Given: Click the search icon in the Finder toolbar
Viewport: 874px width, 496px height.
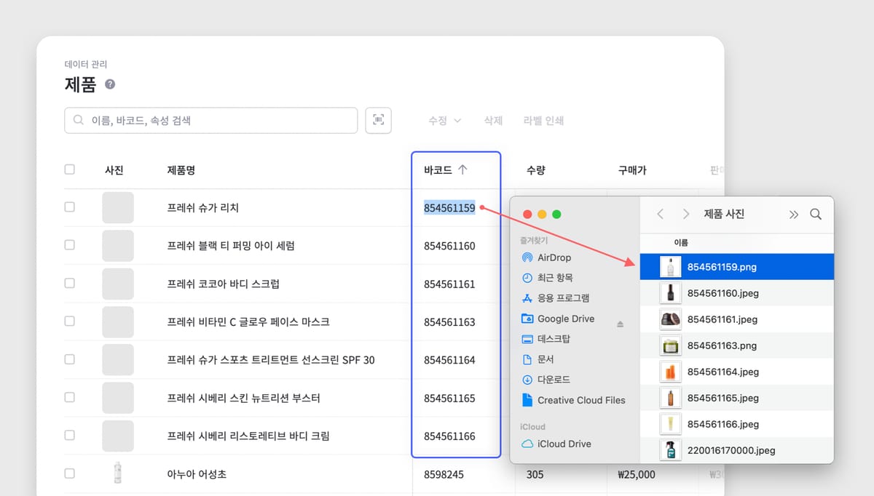Looking at the screenshot, I should [816, 214].
